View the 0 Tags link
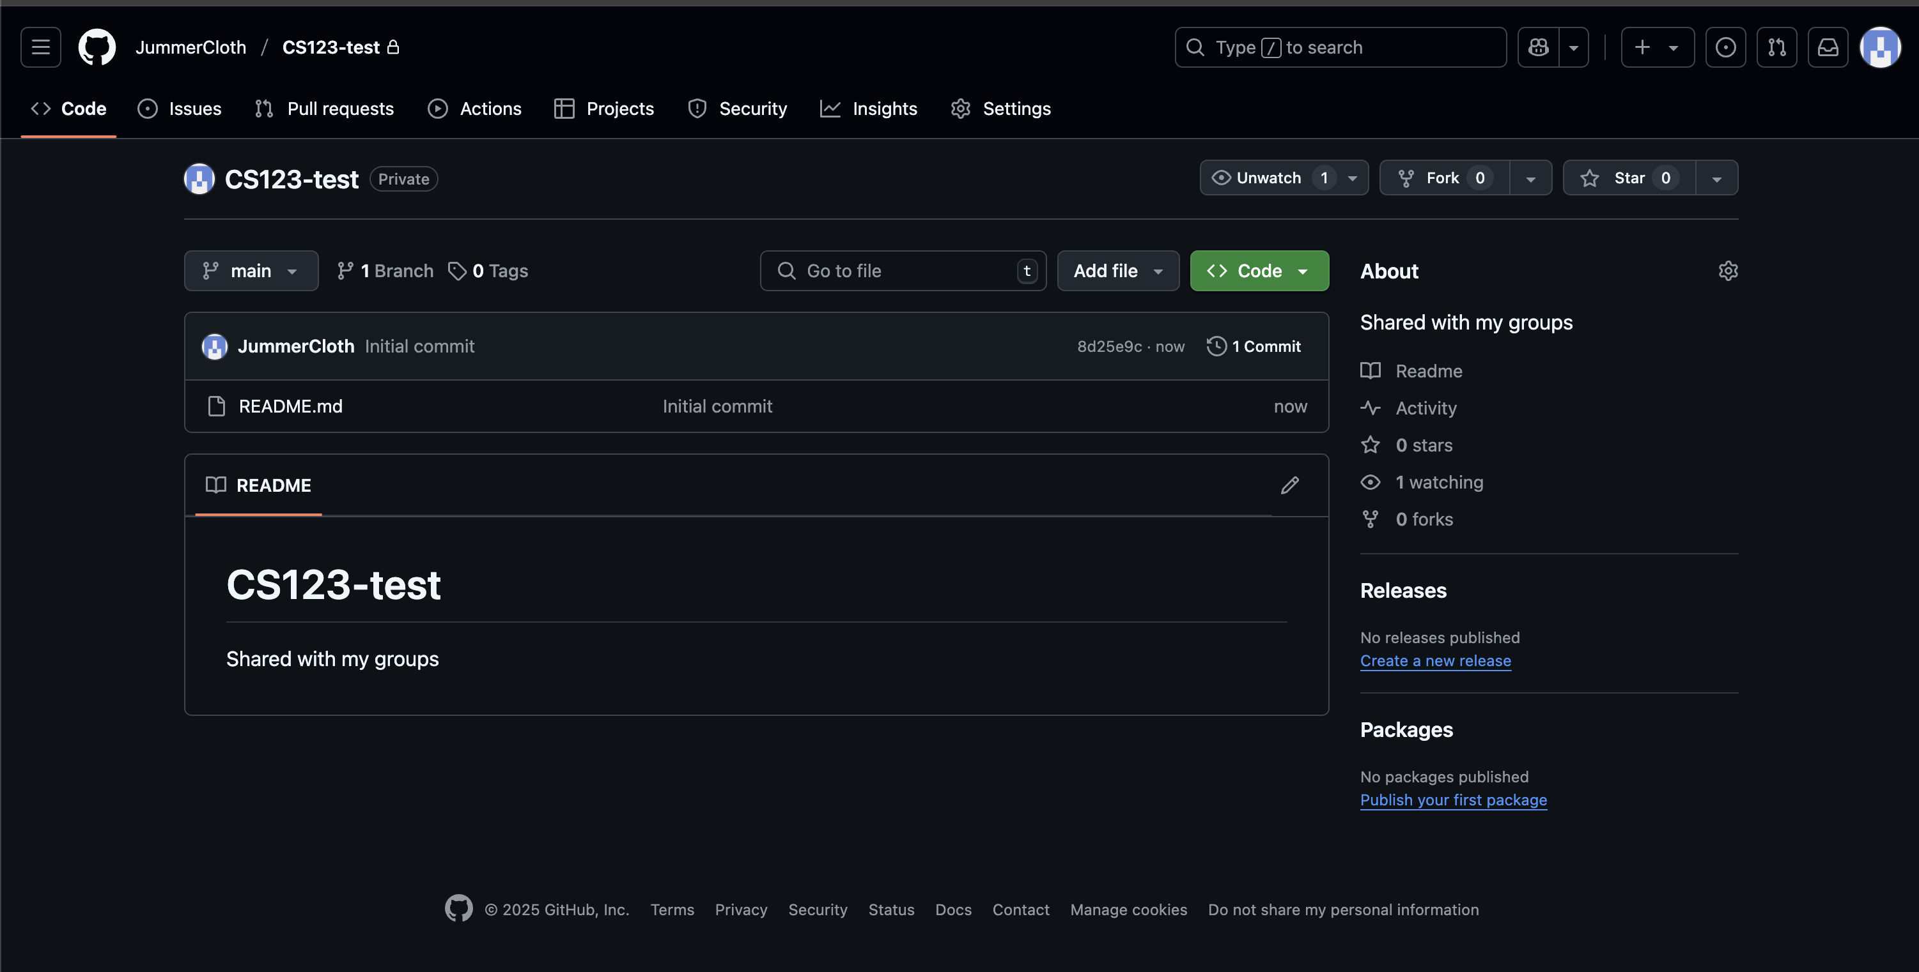 [488, 271]
